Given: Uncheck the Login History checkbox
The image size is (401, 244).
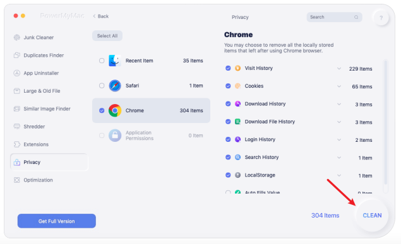Looking at the screenshot, I should [x=228, y=139].
